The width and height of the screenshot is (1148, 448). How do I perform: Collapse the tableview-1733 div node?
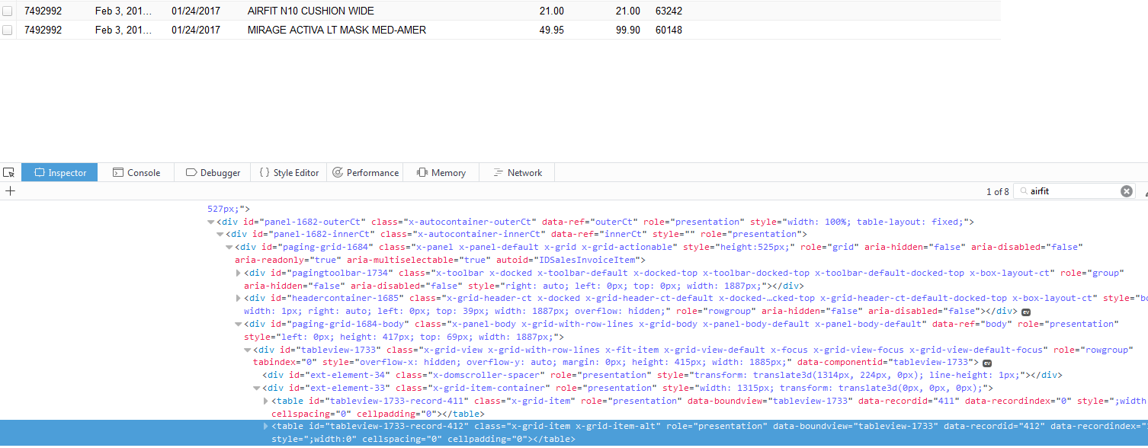click(x=248, y=350)
